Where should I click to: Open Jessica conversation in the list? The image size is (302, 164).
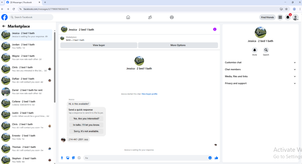pyautogui.click(x=26, y=35)
